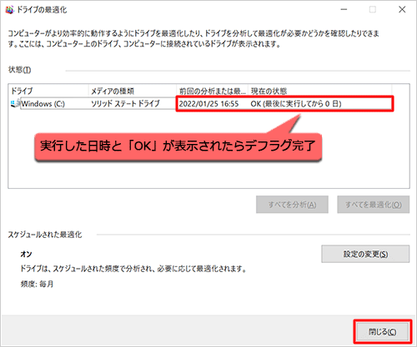Click the date 2022/01/25 16:55 cell
This screenshot has height=347, width=417.
point(208,104)
